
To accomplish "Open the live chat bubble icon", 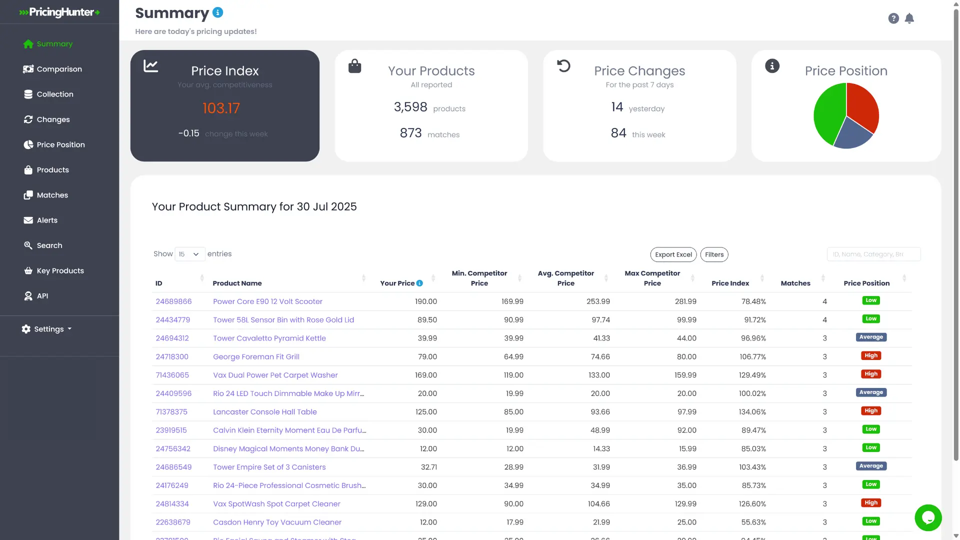I will (x=928, y=517).
